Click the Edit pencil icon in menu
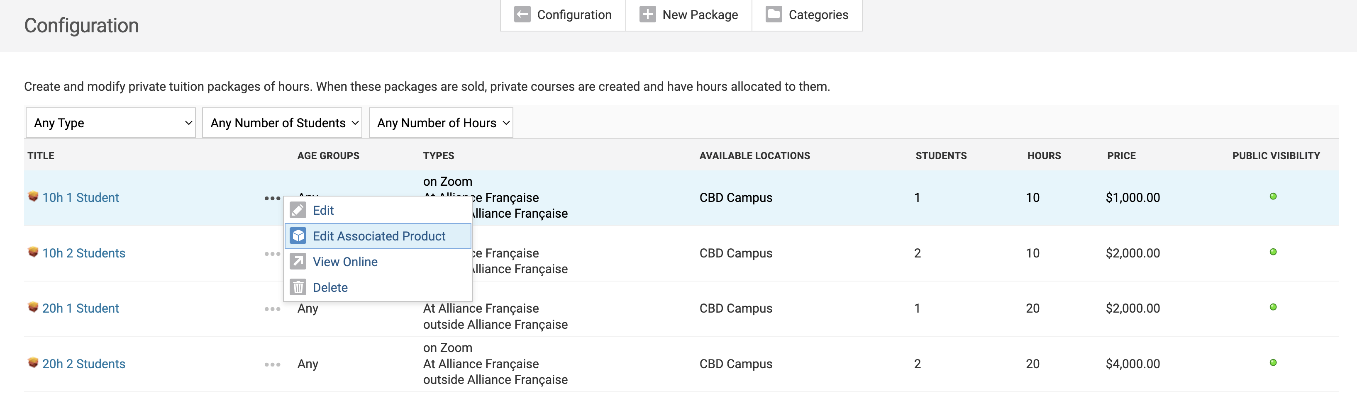The height and width of the screenshot is (403, 1357). pos(298,211)
